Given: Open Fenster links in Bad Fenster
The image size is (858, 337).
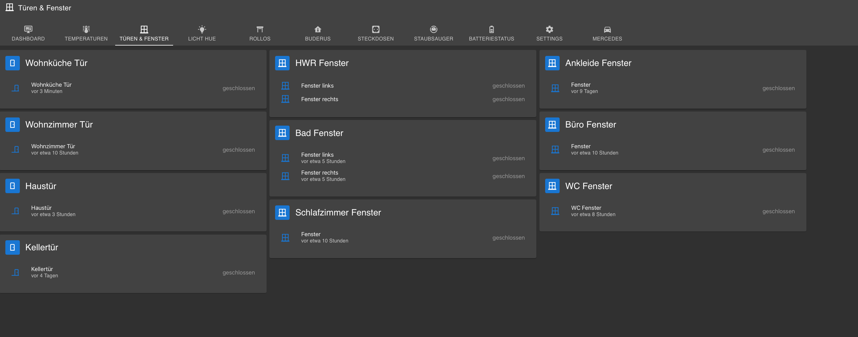Looking at the screenshot, I should click(403, 158).
